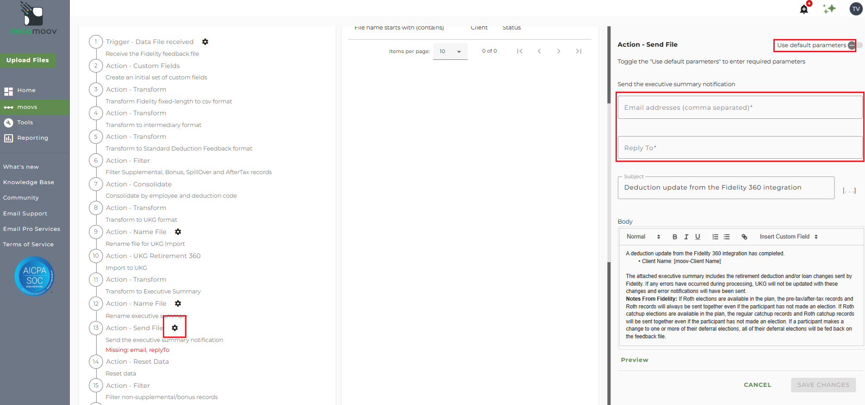Select step 13 Action - Send File
Image resolution: width=865 pixels, height=405 pixels.
click(x=134, y=328)
